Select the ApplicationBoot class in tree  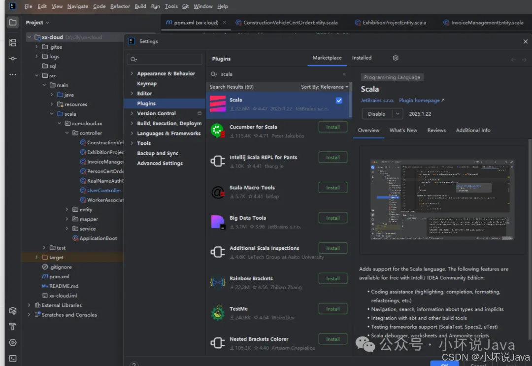95,238
